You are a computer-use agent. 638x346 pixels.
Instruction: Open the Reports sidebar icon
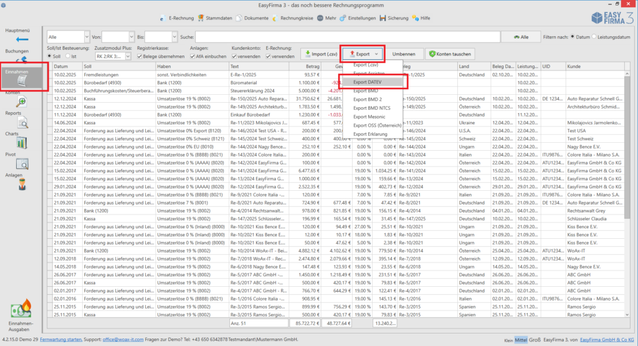click(x=22, y=122)
